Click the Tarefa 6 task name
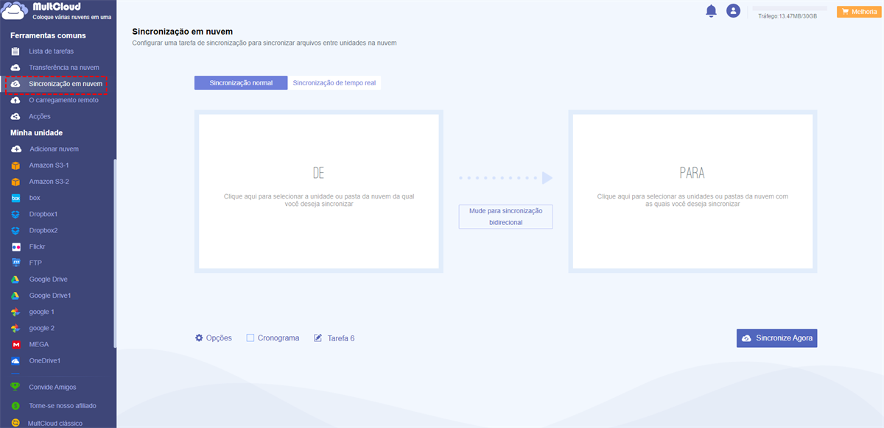The width and height of the screenshot is (884, 428). click(x=341, y=338)
